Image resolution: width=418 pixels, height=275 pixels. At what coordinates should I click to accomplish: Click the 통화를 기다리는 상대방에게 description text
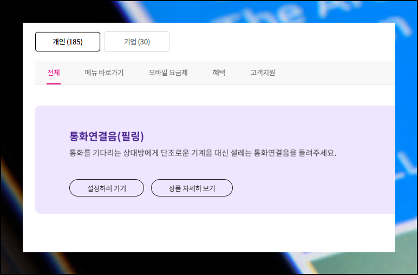tap(203, 153)
